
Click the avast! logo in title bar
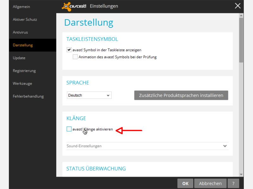74,7
